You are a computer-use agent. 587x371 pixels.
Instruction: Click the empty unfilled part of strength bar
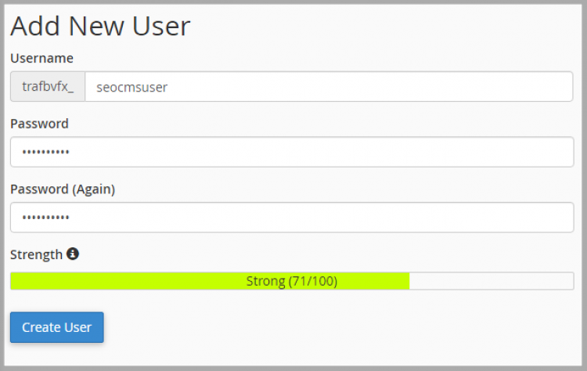pos(492,281)
